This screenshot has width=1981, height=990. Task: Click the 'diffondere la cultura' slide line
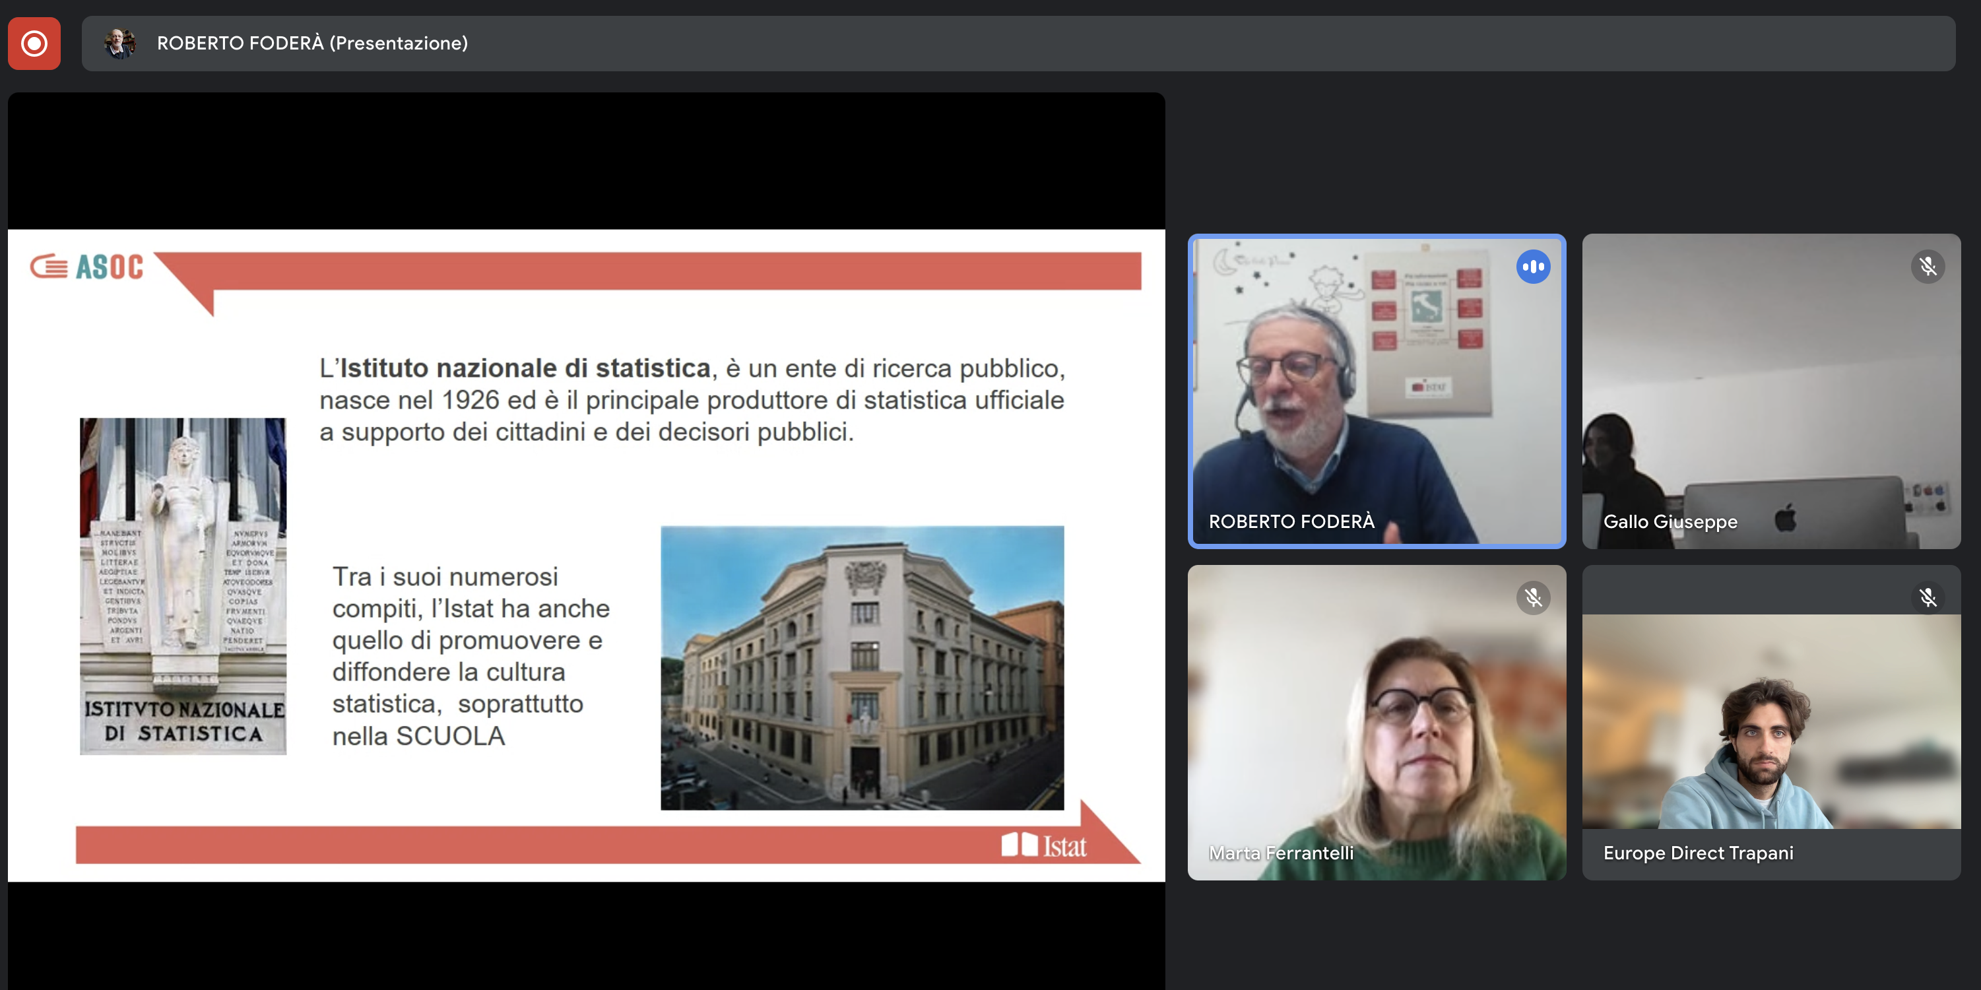click(x=448, y=671)
